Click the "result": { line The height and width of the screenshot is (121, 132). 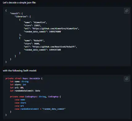click(16, 14)
